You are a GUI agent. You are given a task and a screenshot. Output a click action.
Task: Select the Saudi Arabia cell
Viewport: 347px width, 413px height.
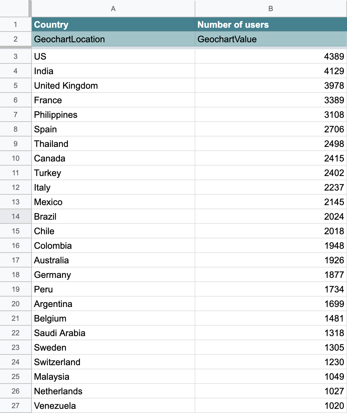click(113, 333)
